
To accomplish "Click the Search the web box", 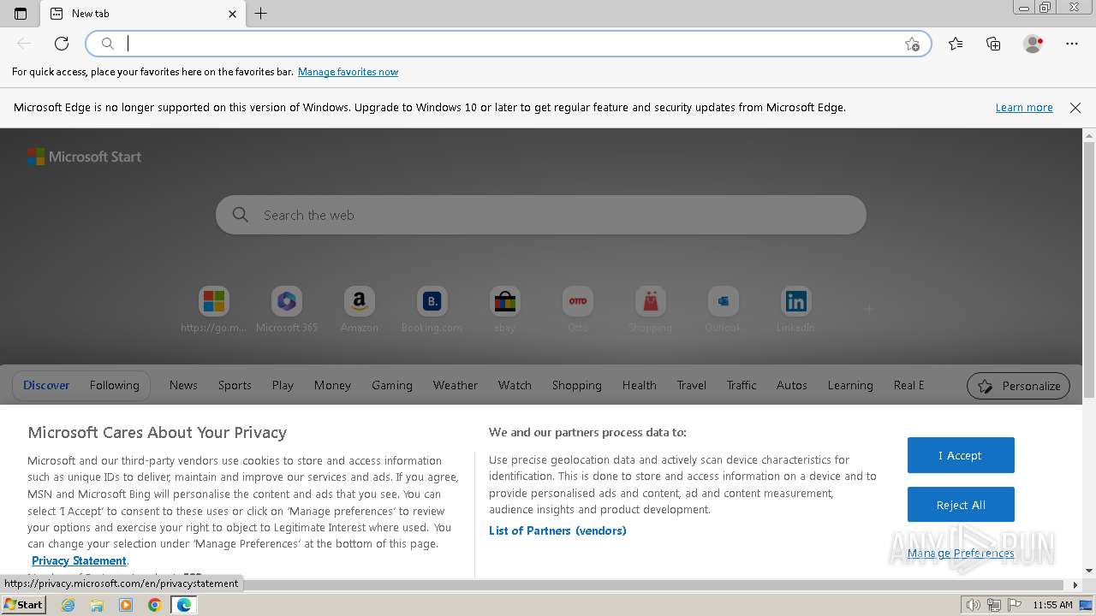I will click(x=541, y=215).
